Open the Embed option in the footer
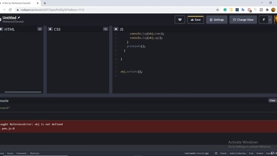 260,153
